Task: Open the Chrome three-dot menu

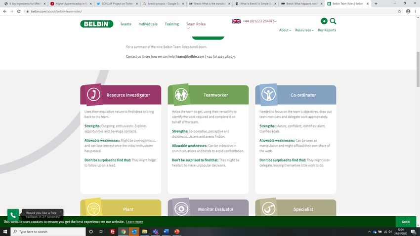Action: point(416,11)
